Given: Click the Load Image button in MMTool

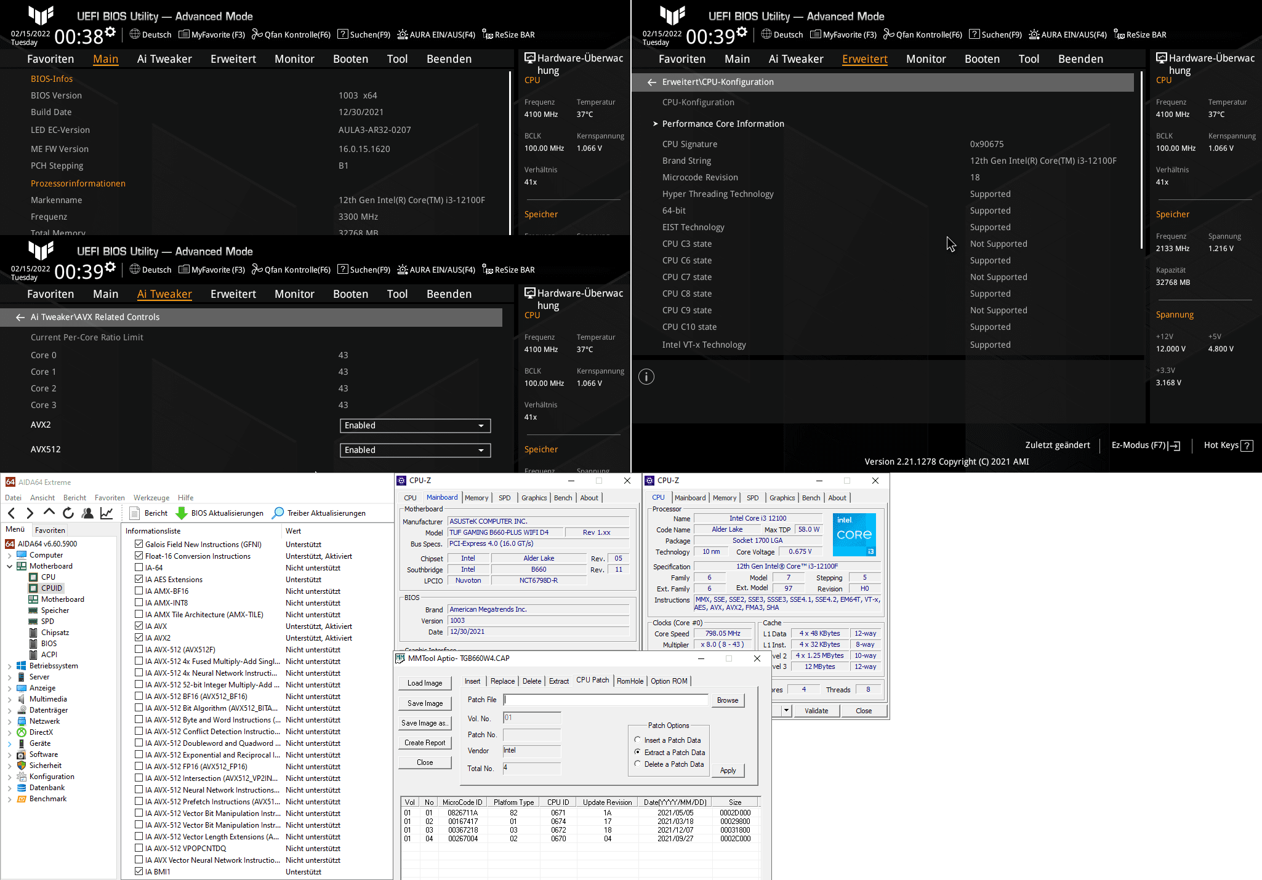Looking at the screenshot, I should coord(425,683).
